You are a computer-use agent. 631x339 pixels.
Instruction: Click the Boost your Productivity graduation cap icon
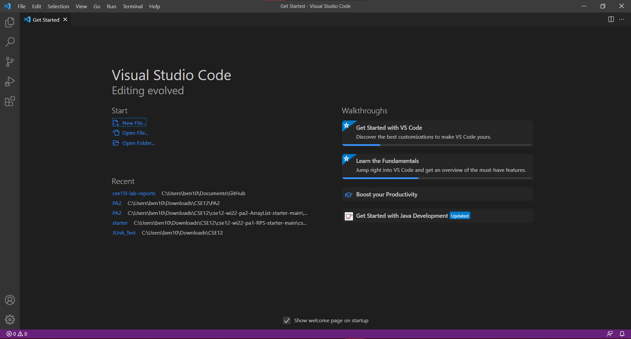(348, 195)
